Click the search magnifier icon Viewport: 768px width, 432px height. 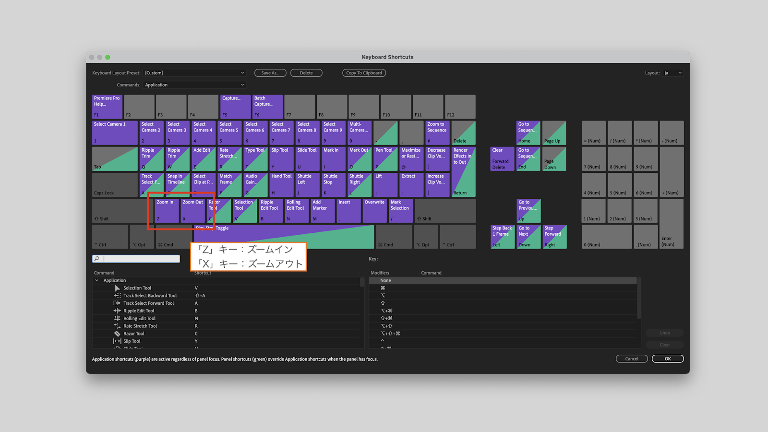[97, 259]
